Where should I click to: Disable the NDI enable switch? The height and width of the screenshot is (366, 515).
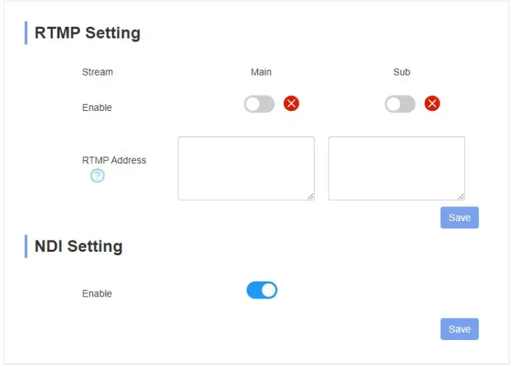pos(262,290)
